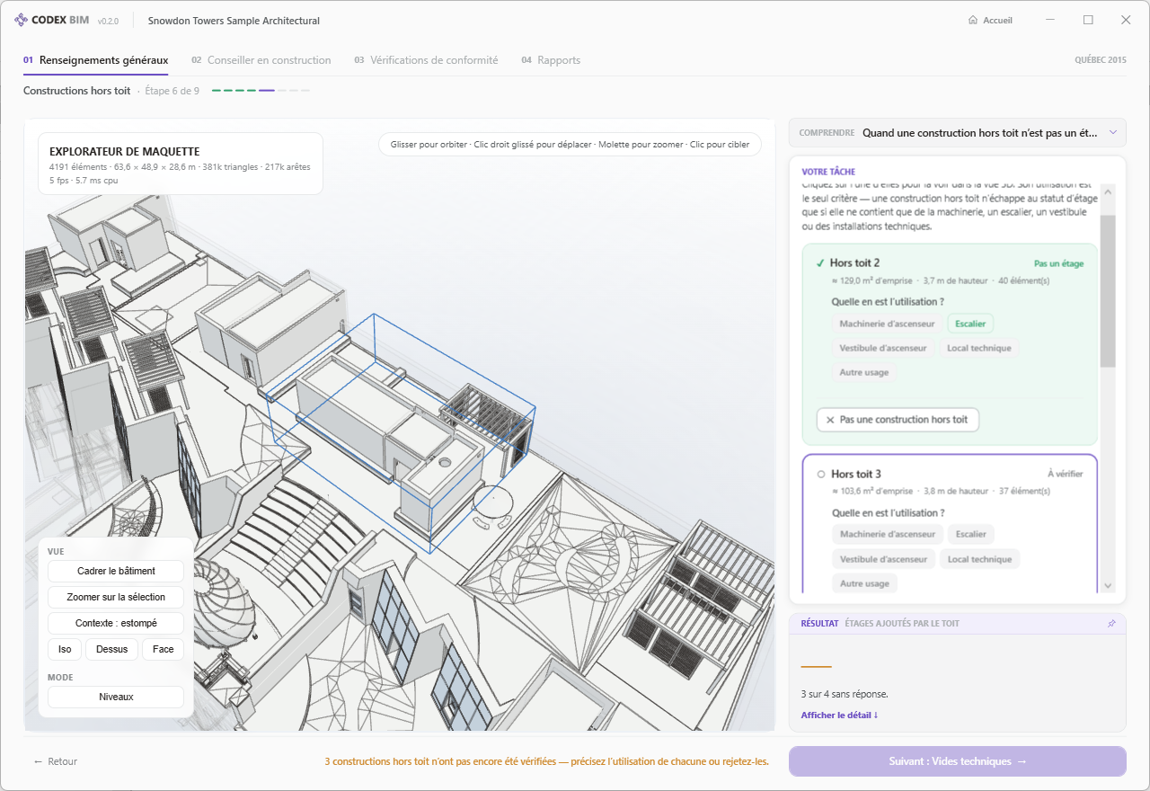Click the status circle beside Hors toit 3

tap(820, 474)
